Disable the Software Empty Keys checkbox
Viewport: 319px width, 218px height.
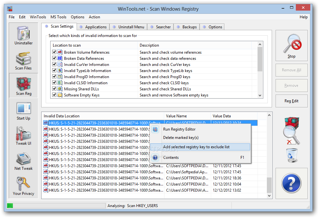54,95
